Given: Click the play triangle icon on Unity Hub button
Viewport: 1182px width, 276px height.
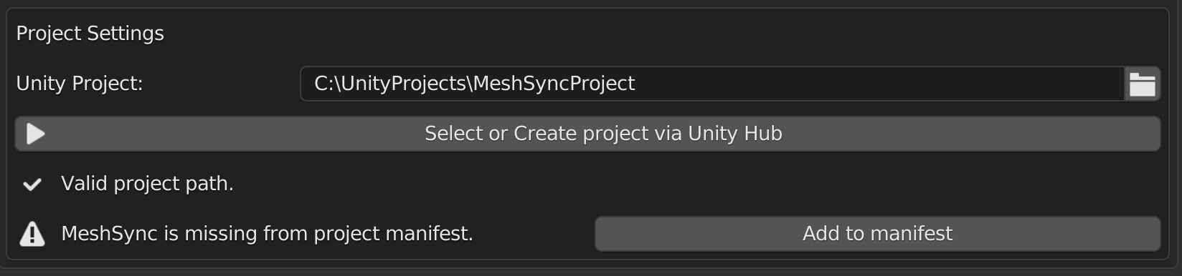Looking at the screenshot, I should point(36,134).
